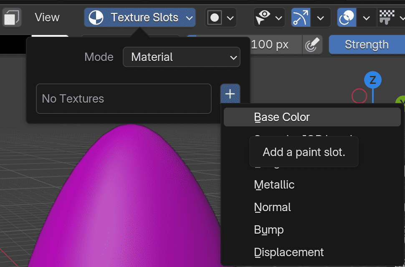Expand the selectability and visibility dropdown arrow
The width and height of the screenshot is (405, 267).
point(278,18)
